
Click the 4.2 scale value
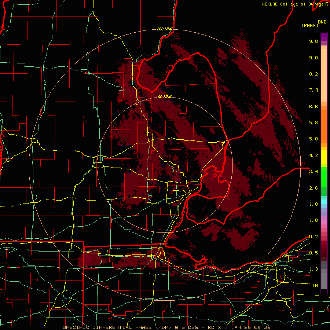[x=313, y=155]
